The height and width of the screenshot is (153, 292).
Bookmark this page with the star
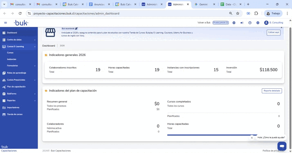(238, 13)
